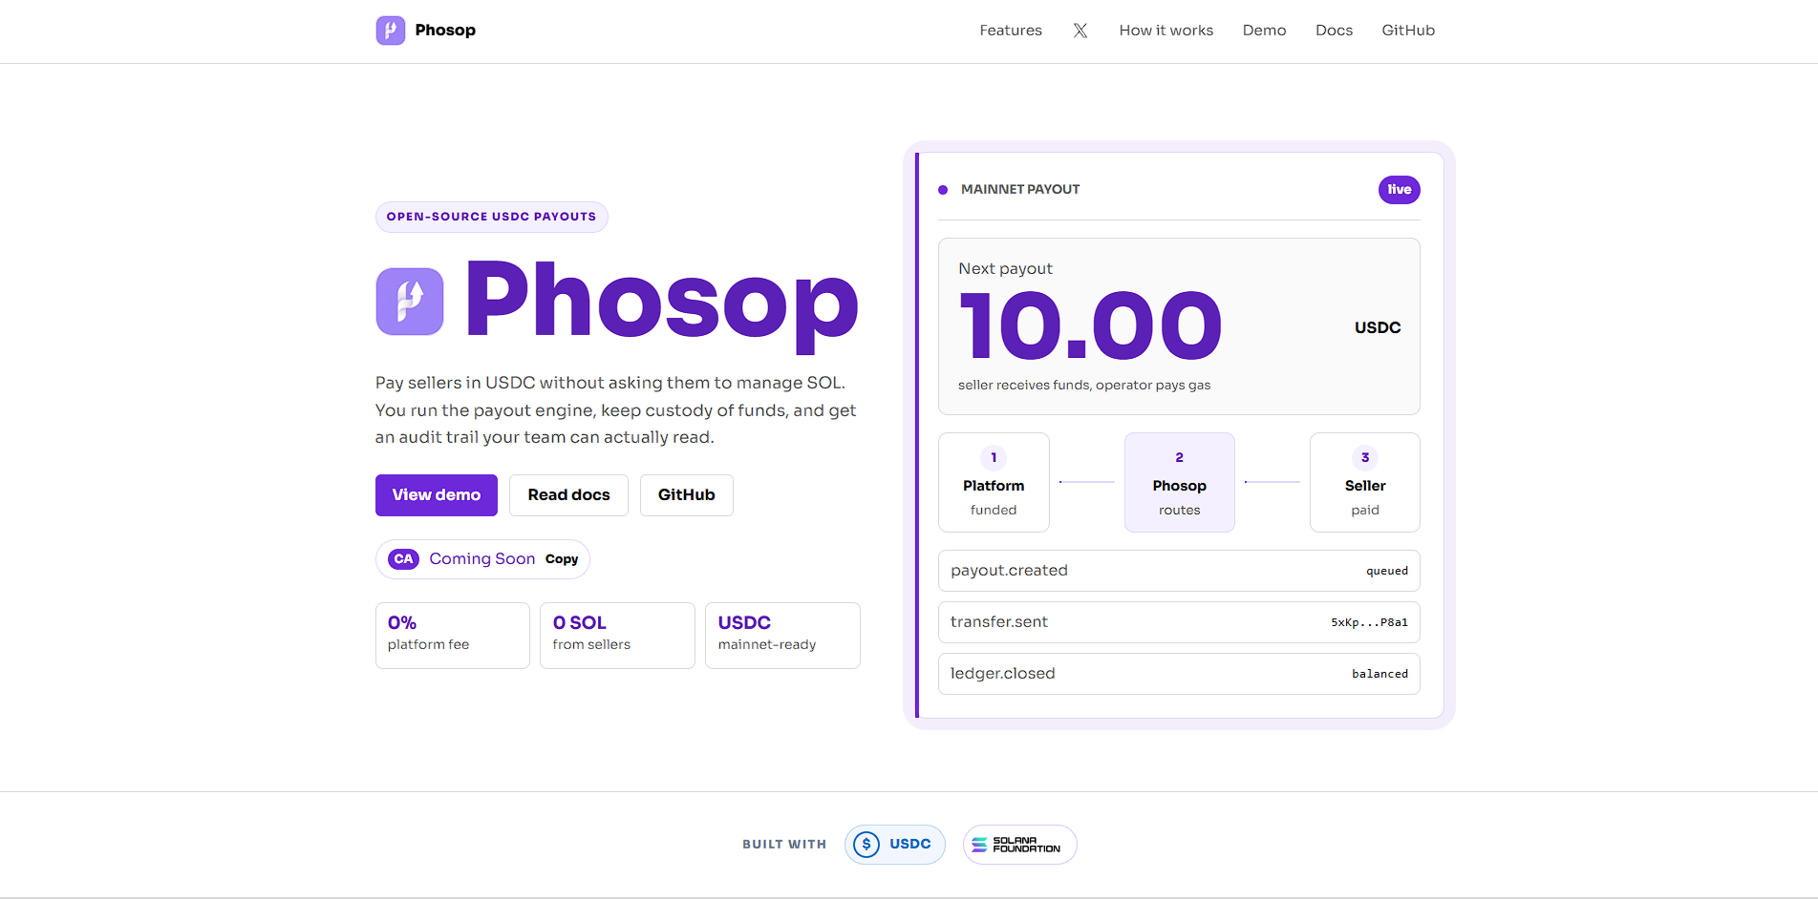Viewport: 1818px width, 900px height.
Task: Click the payout.created event row
Action: click(1179, 571)
